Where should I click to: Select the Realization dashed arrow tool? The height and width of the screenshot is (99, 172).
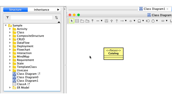[117, 21]
